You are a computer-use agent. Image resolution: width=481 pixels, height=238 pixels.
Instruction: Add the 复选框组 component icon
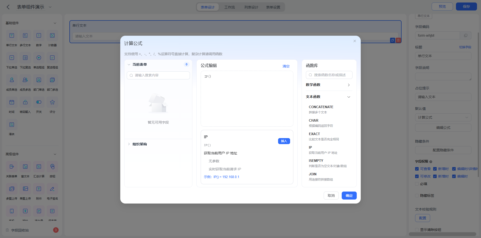pyautogui.click(x=52, y=58)
